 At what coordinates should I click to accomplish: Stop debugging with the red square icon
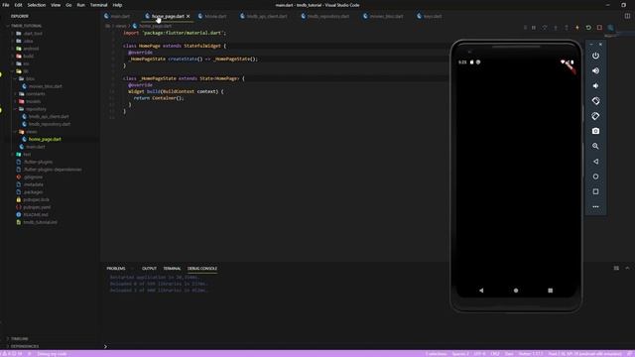599,28
